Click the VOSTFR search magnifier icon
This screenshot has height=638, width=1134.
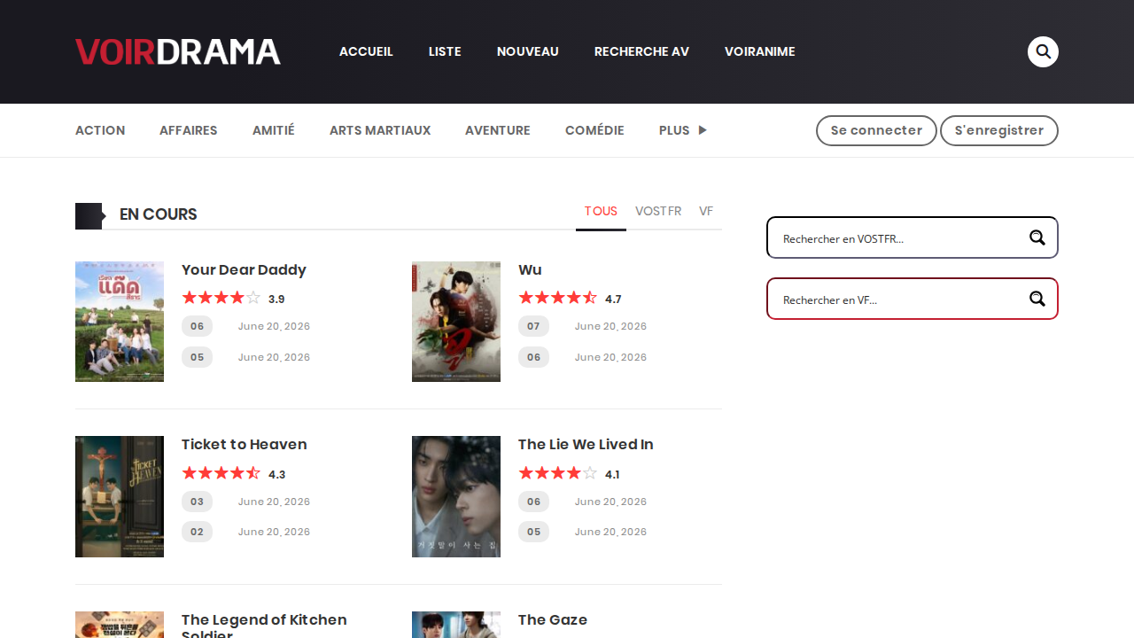click(1037, 237)
